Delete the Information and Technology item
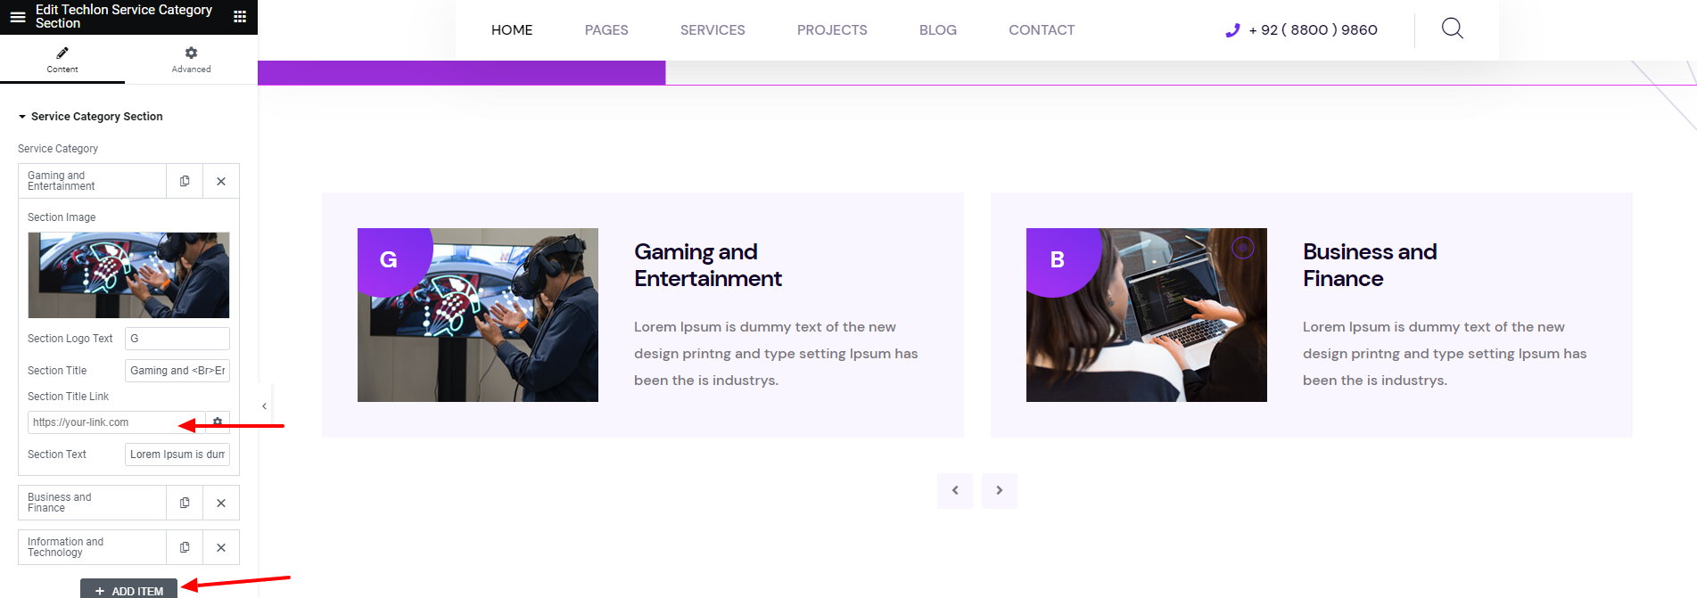Viewport: 1697px width, 598px height. pos(221,547)
